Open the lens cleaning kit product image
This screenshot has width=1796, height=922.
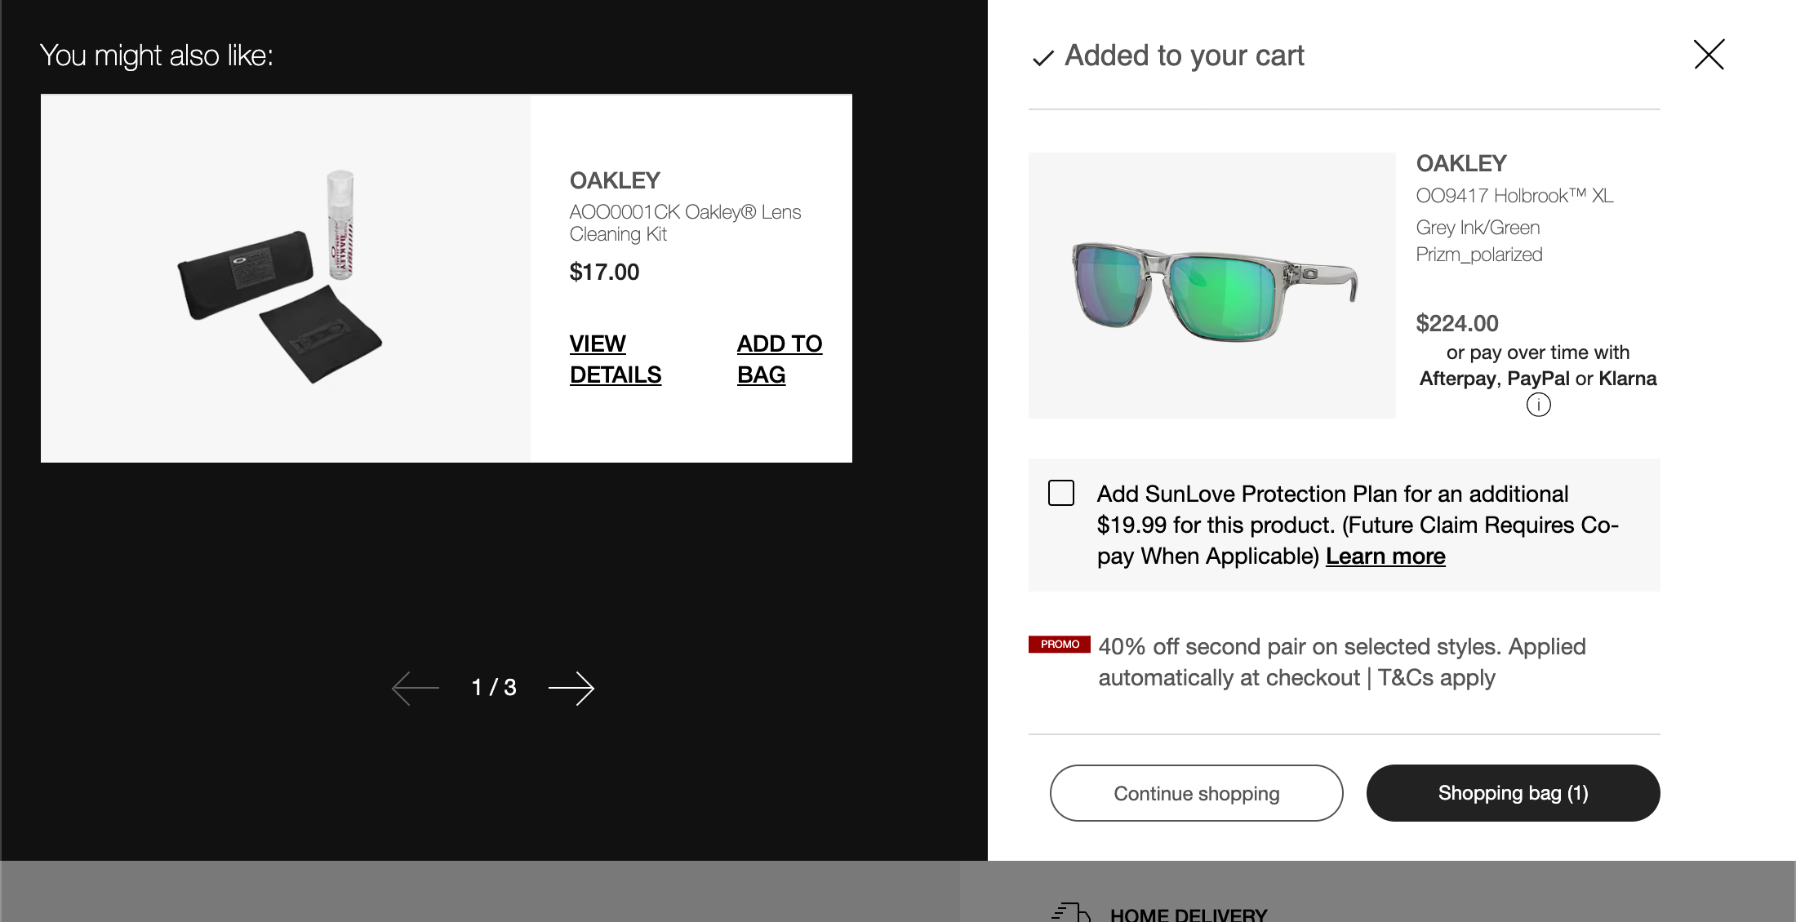pyautogui.click(x=285, y=276)
